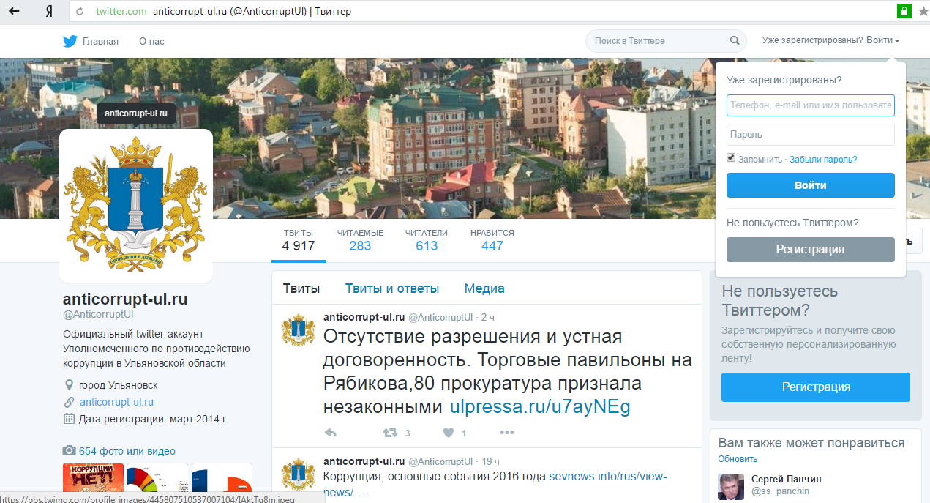View the 283 Читаемые list

point(360,239)
